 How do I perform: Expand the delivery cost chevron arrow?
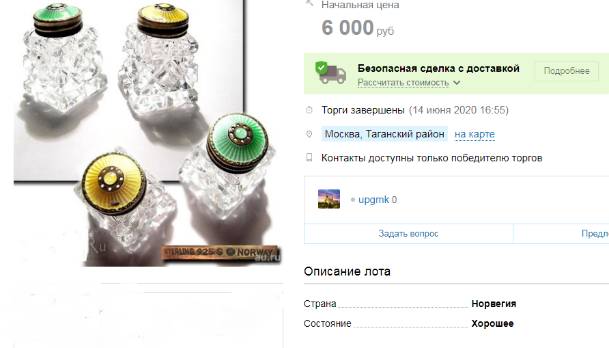point(457,83)
